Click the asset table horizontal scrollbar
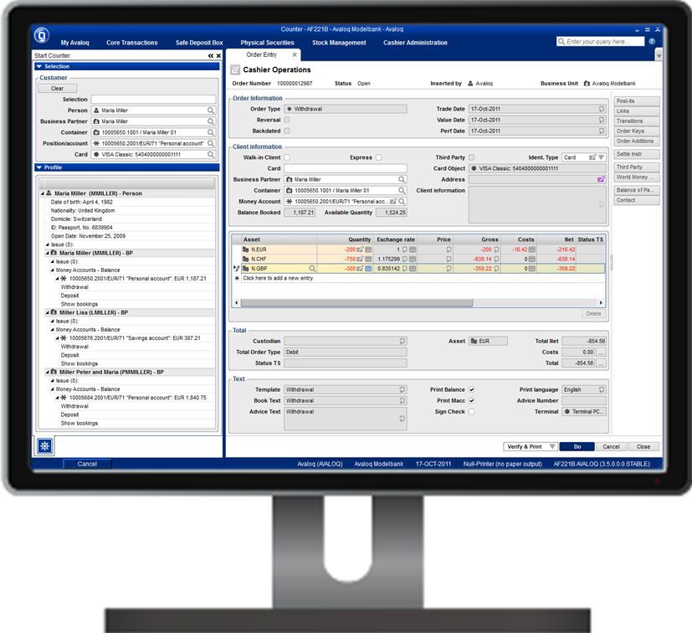 tap(356, 303)
